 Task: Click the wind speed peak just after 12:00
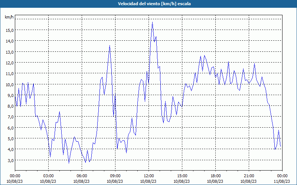152,22
